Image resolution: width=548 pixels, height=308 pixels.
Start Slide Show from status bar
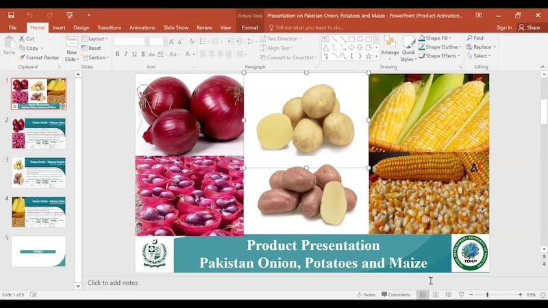(x=460, y=294)
